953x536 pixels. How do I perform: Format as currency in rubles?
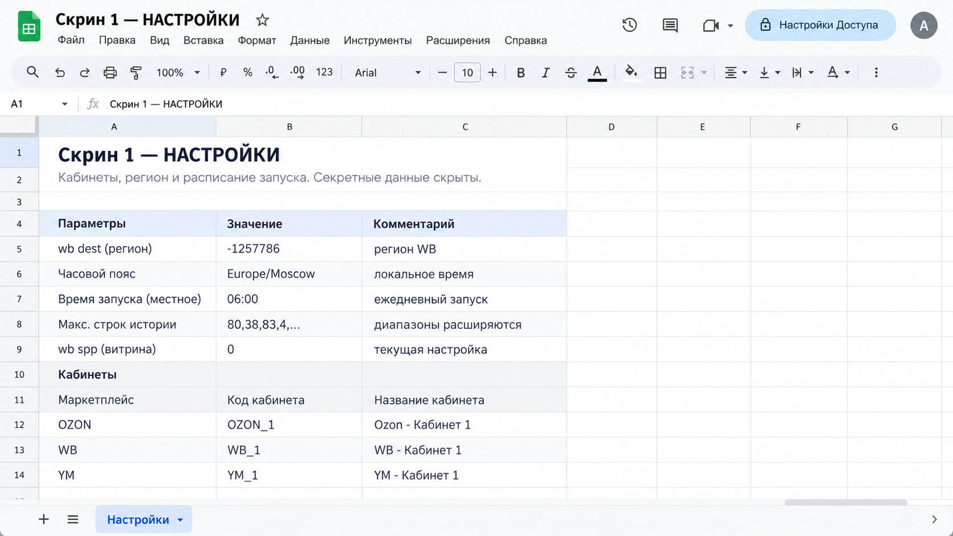tap(223, 72)
